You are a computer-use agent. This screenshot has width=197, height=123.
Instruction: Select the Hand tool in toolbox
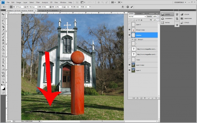[3, 79]
